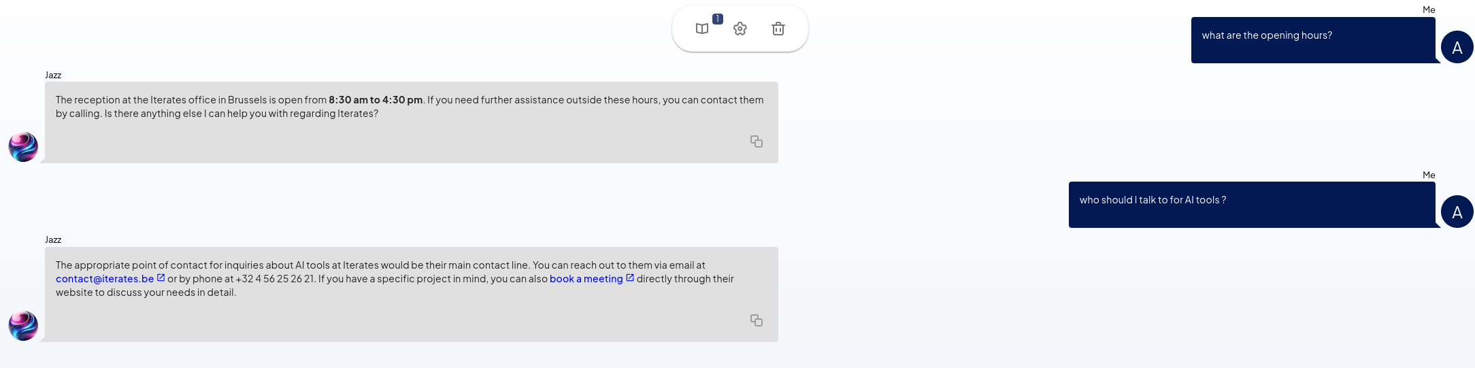
Task: Click the external-link icon after contact@iterates.be
Action: point(161,278)
